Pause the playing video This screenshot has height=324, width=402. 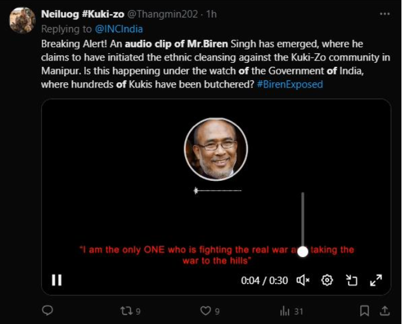pos(56,280)
